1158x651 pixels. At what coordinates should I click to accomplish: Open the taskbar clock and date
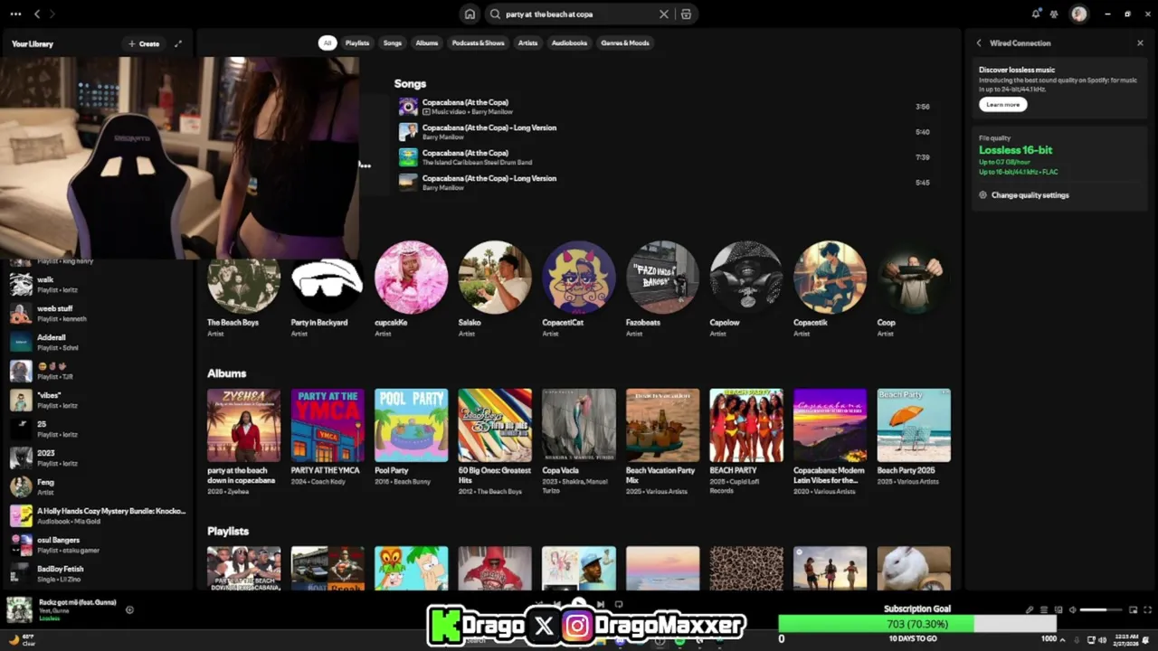click(1125, 639)
